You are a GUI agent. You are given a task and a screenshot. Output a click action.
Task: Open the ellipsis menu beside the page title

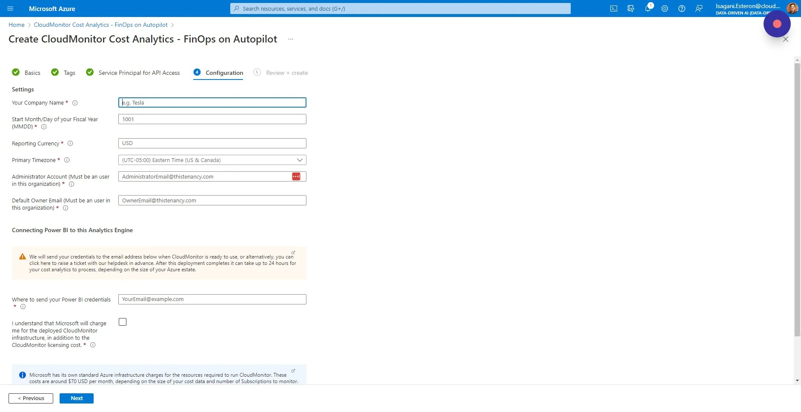coord(291,39)
